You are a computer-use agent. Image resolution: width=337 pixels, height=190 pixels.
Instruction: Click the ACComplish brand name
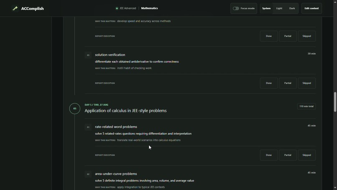33,9
